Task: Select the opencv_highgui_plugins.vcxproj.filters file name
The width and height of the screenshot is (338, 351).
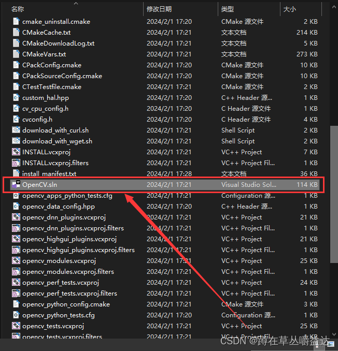Action: click(78, 250)
